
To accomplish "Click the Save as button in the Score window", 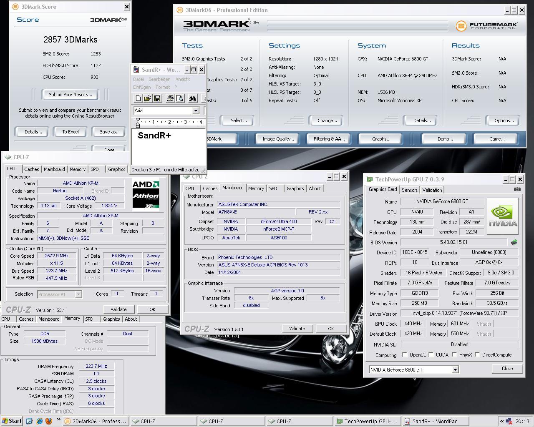I will click(109, 132).
